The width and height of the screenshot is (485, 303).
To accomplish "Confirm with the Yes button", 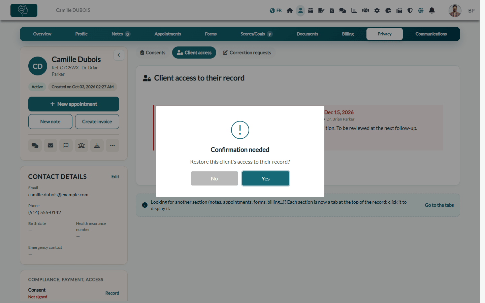I will tap(266, 178).
